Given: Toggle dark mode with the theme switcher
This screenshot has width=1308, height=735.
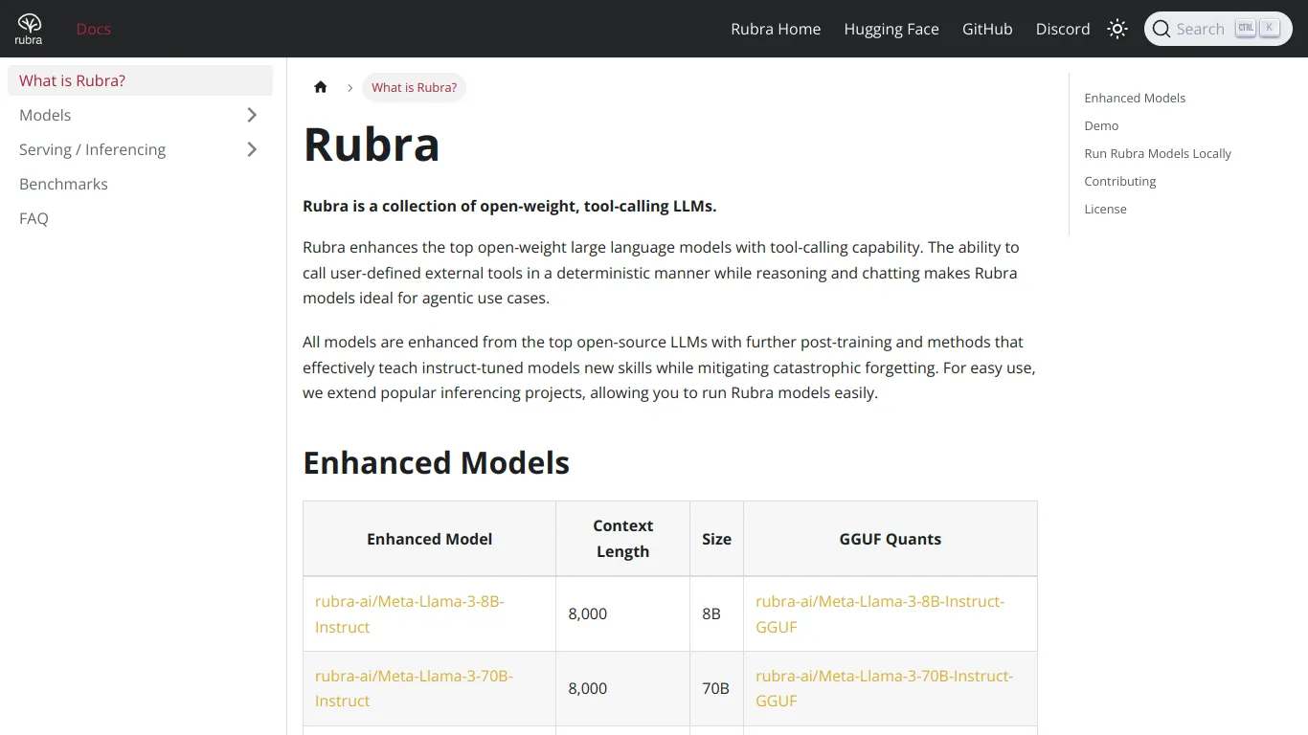Looking at the screenshot, I should tap(1116, 29).
